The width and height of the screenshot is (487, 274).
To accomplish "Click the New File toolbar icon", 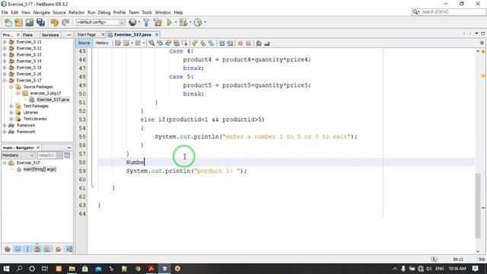I will pos(8,22).
